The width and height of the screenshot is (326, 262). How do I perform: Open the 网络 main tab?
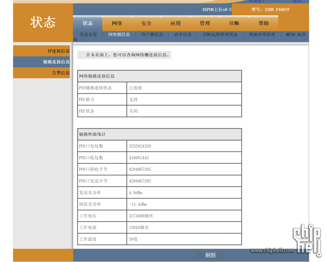pos(117,23)
